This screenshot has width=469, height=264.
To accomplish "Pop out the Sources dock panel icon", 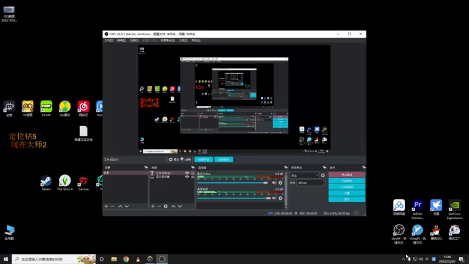I will [193, 168].
